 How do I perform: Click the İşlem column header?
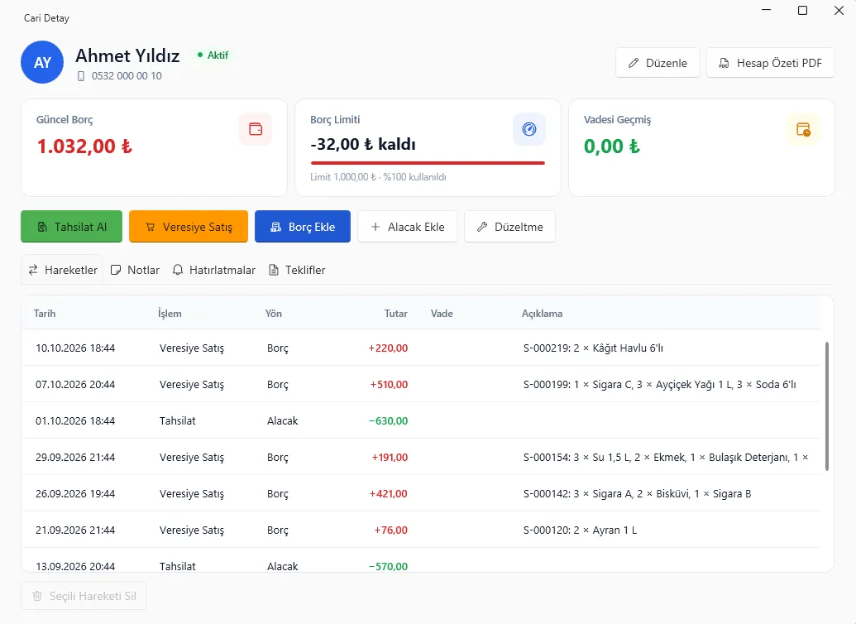tap(170, 314)
